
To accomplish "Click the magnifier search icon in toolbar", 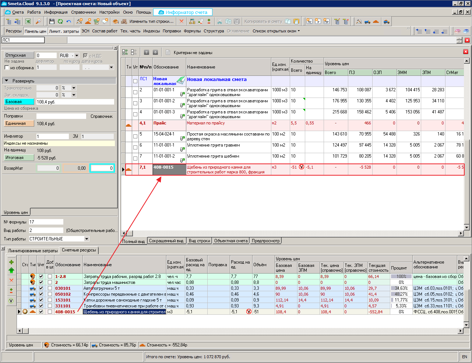I will point(39,21).
